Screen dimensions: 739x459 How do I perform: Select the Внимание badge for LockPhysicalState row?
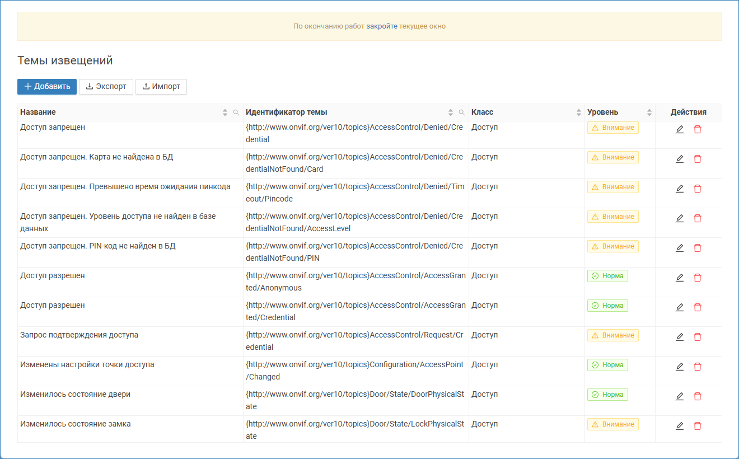[613, 424]
